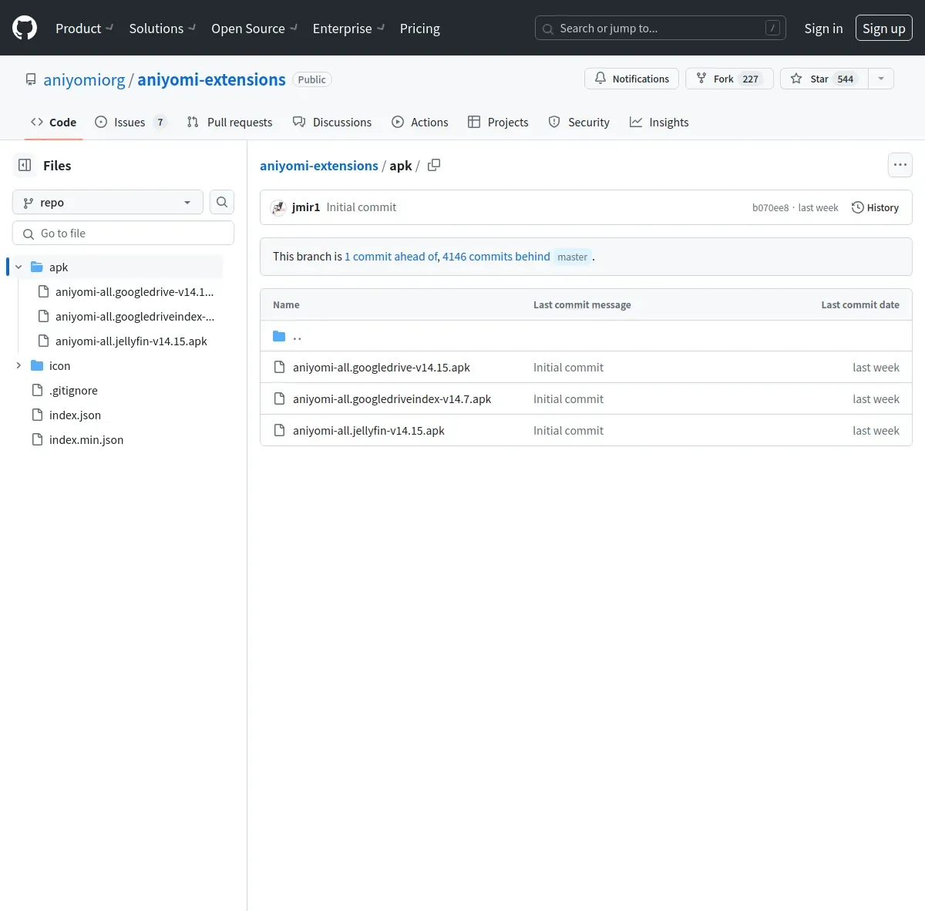
Task: Open the repo branch selector dropdown
Action: coord(108,202)
